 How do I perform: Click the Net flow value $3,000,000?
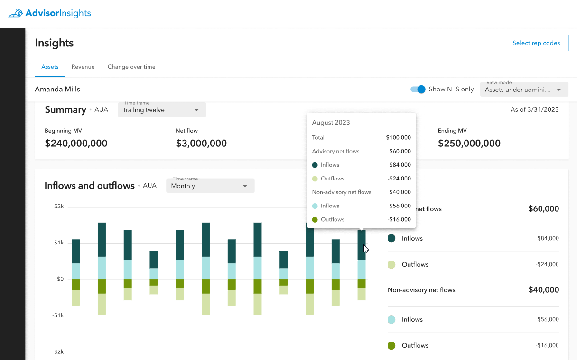click(x=201, y=144)
